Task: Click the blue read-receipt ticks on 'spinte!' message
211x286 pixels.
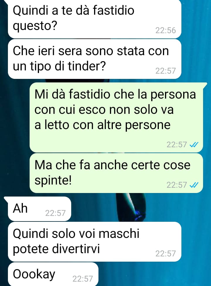Action: [x=194, y=185]
